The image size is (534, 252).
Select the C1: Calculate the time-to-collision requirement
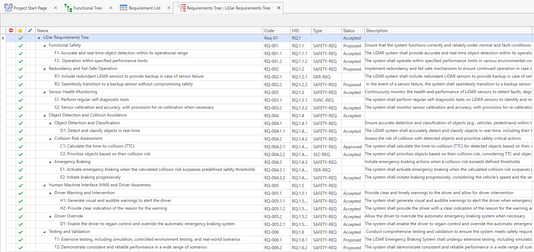[97, 146]
